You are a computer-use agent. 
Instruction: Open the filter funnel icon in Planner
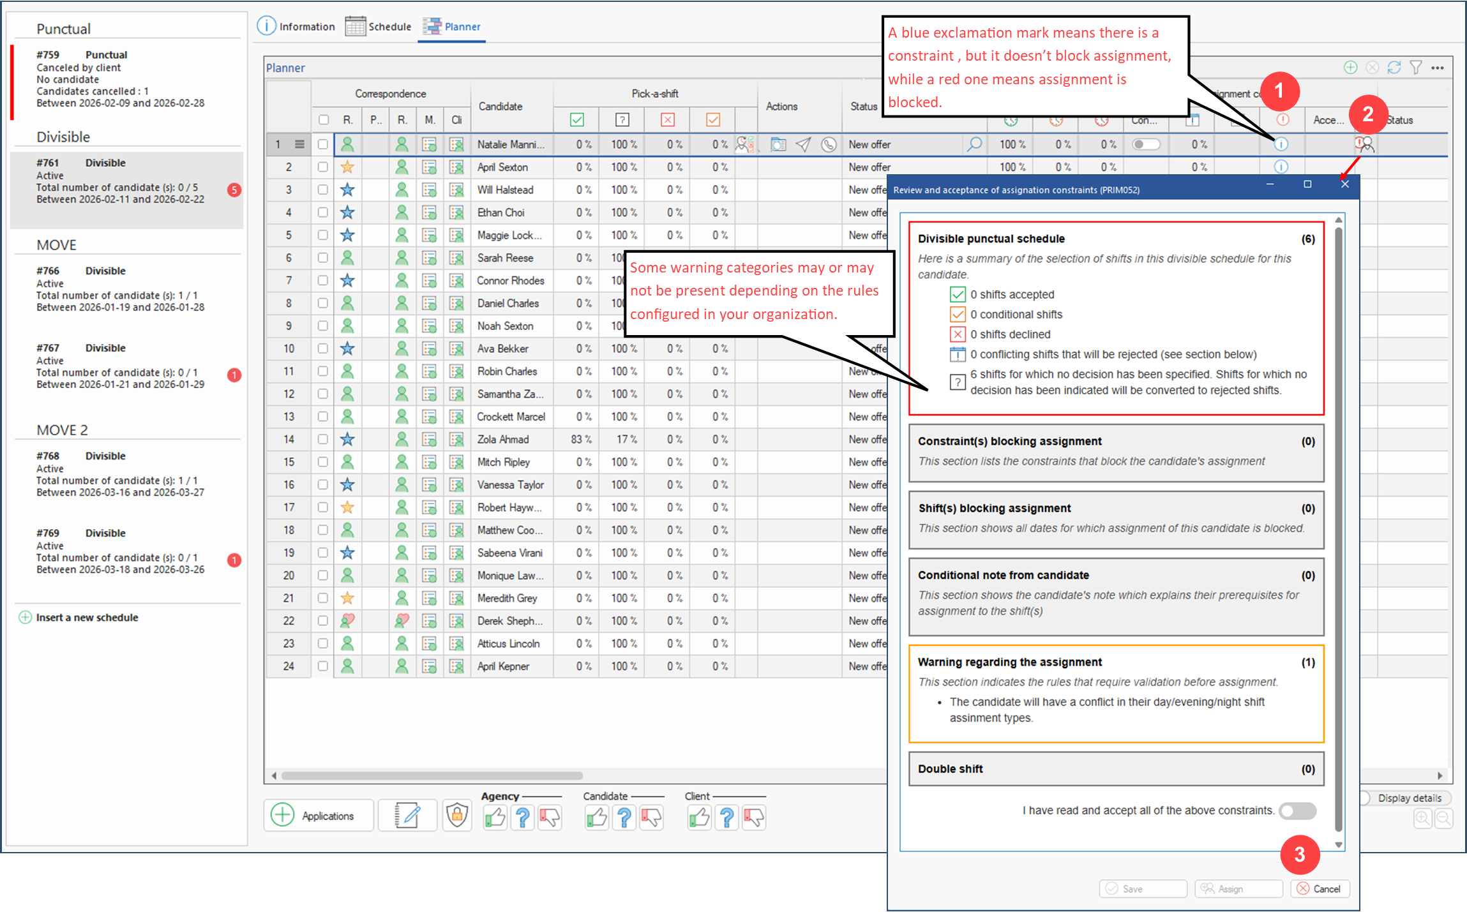(x=1416, y=68)
